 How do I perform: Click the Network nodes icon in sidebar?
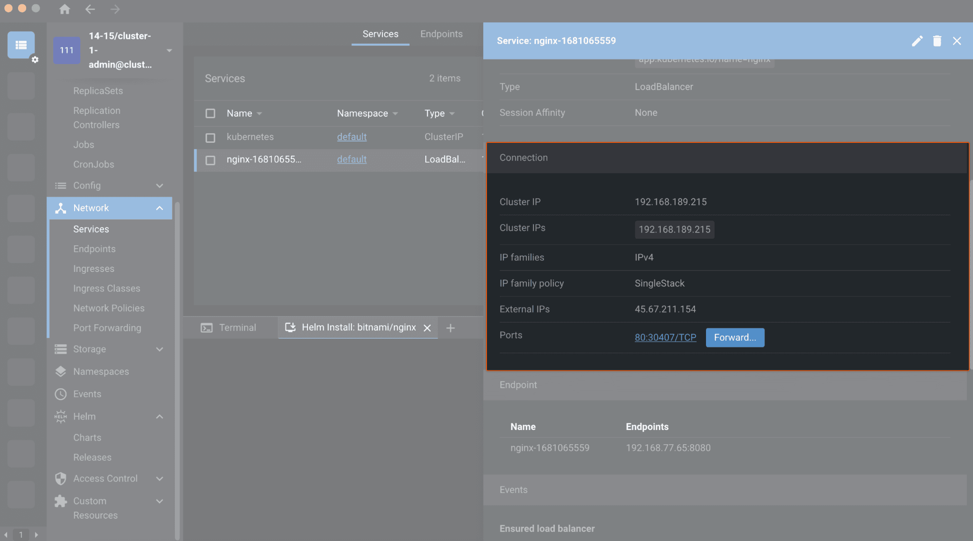[x=61, y=208]
